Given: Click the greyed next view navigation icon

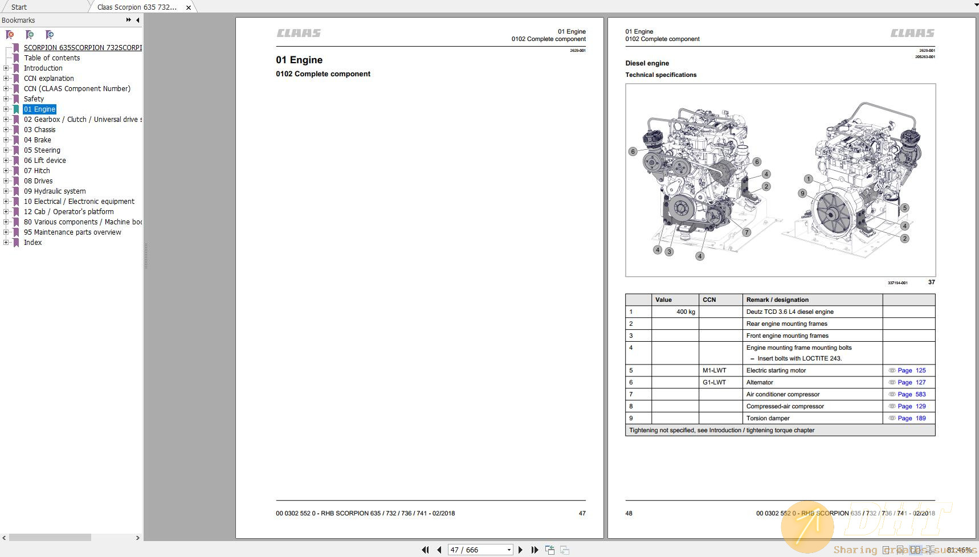Looking at the screenshot, I should (x=565, y=550).
